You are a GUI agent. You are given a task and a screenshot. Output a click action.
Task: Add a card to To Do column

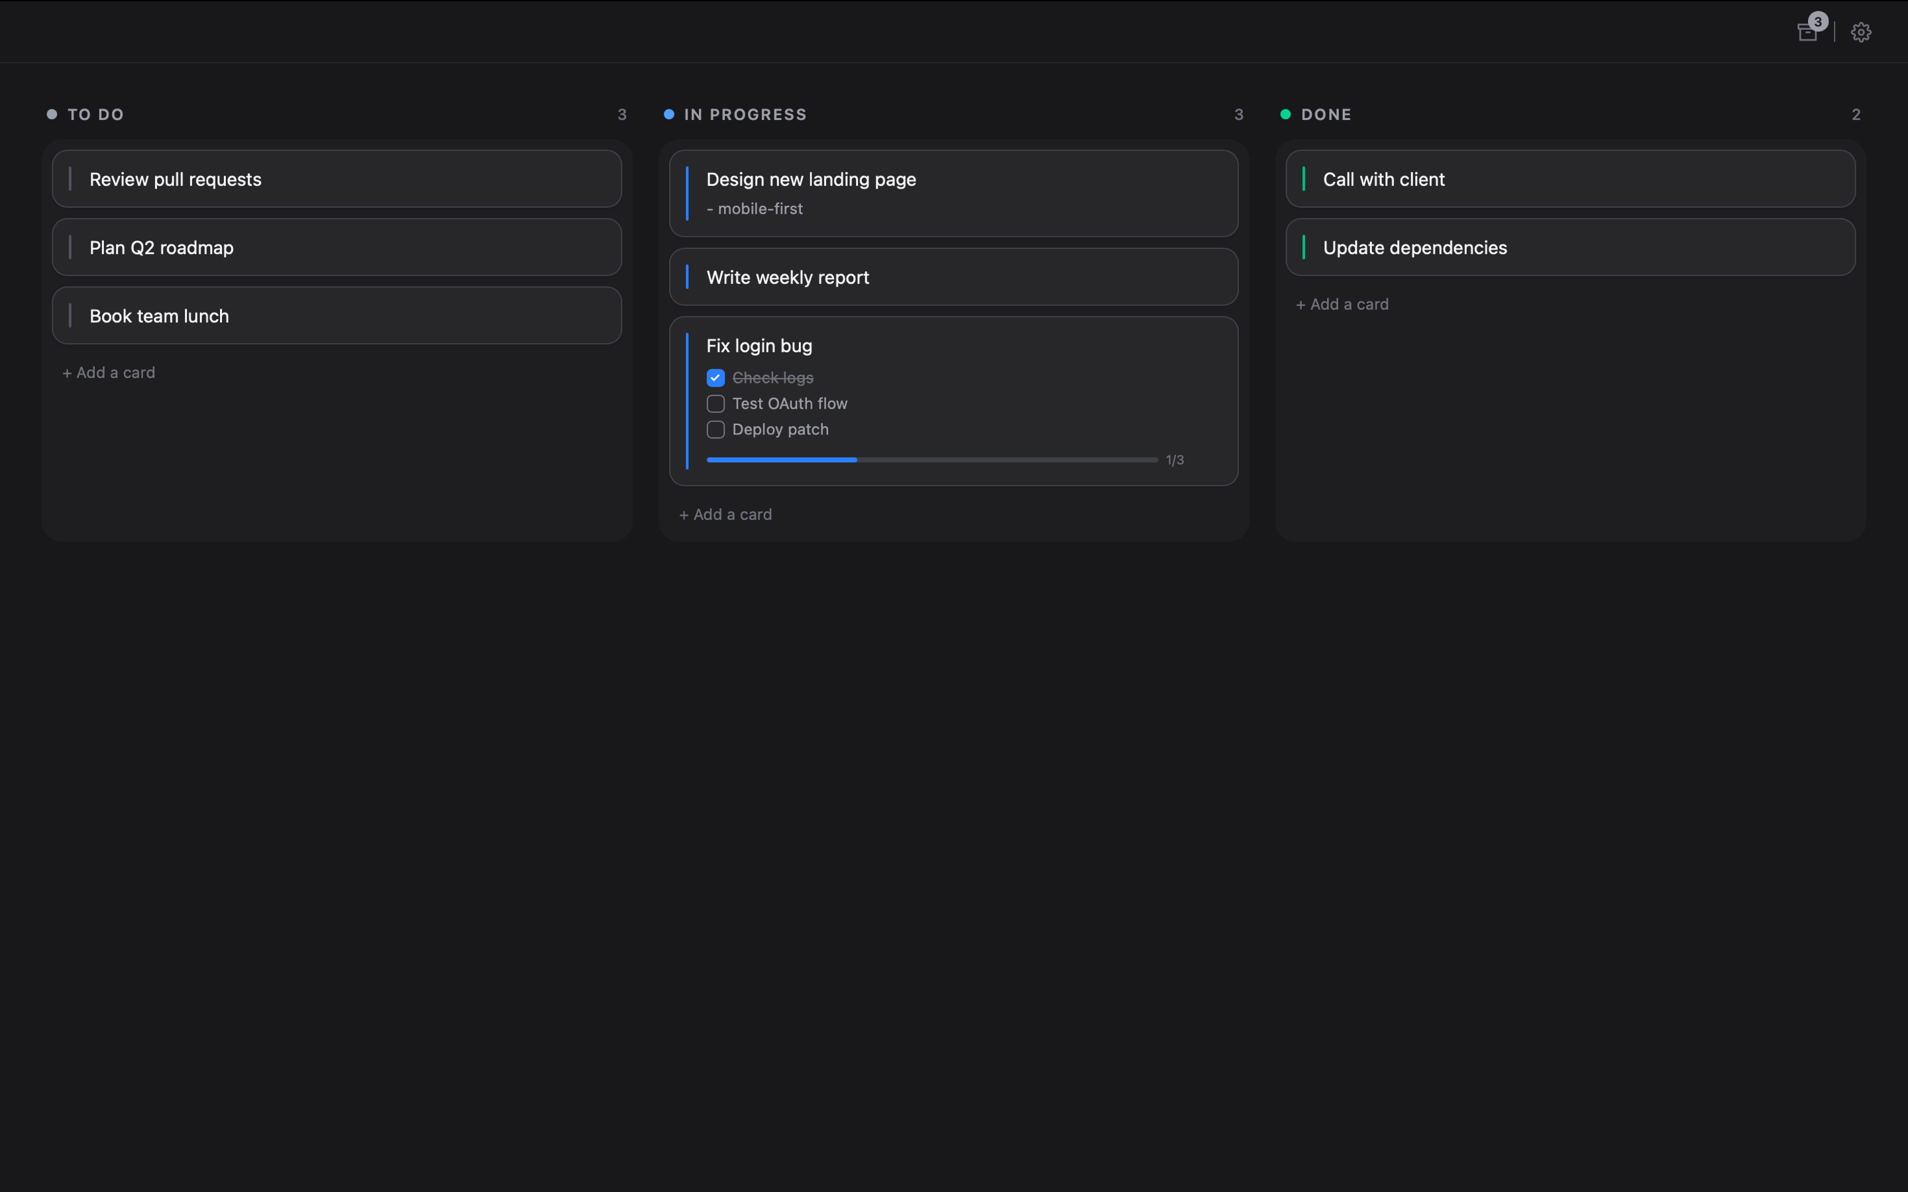109,373
